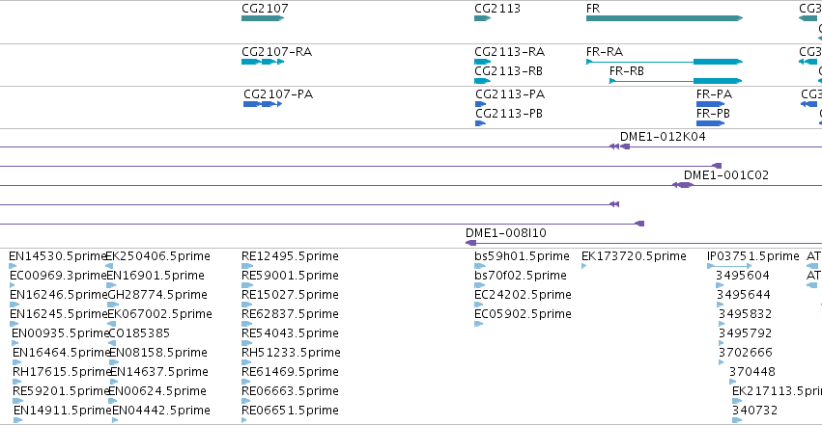Click the DME1-008I10 clone label

pos(506,233)
